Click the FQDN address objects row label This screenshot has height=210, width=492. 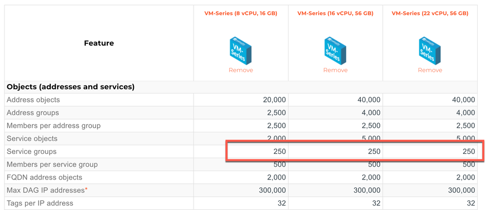[x=44, y=177]
